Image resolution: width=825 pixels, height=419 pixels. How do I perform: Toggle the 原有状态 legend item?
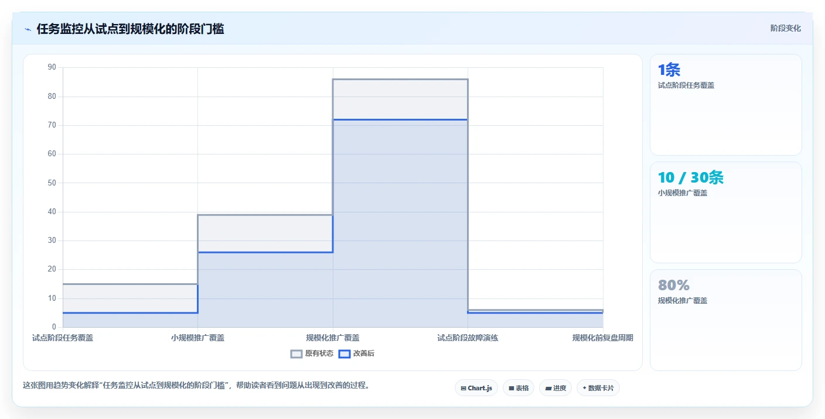312,353
